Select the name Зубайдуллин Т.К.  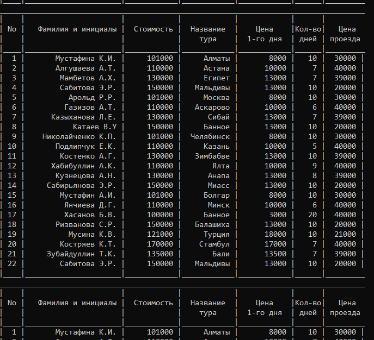pyautogui.click(x=81, y=254)
